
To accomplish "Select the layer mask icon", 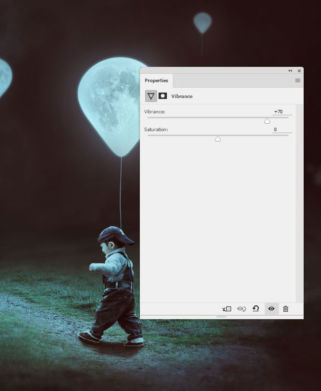I will point(163,96).
